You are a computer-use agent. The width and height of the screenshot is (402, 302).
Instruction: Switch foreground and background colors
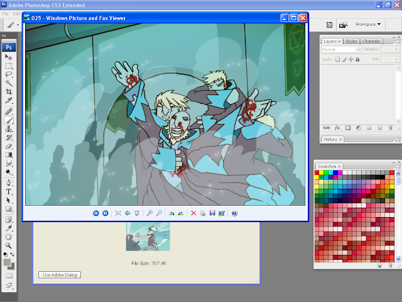point(12,254)
